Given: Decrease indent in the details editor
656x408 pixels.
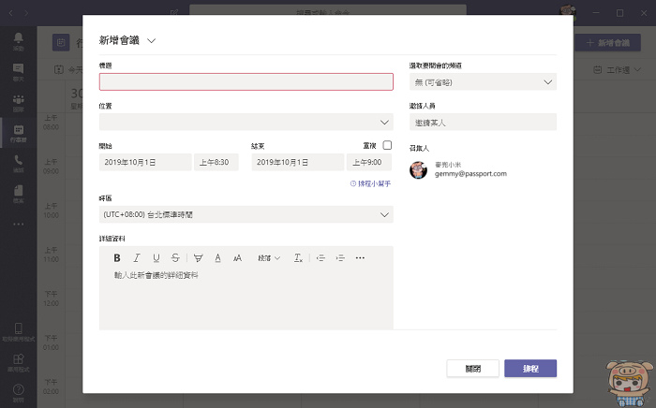Looking at the screenshot, I should point(321,257).
